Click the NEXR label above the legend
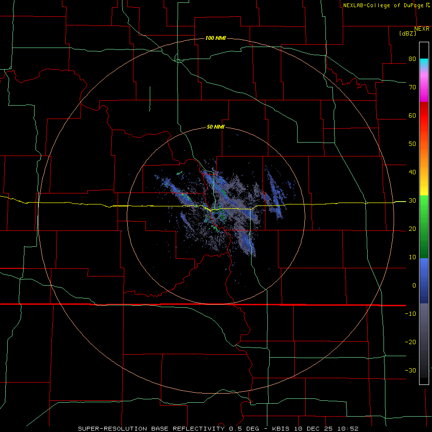The image size is (432, 432). pos(422,29)
